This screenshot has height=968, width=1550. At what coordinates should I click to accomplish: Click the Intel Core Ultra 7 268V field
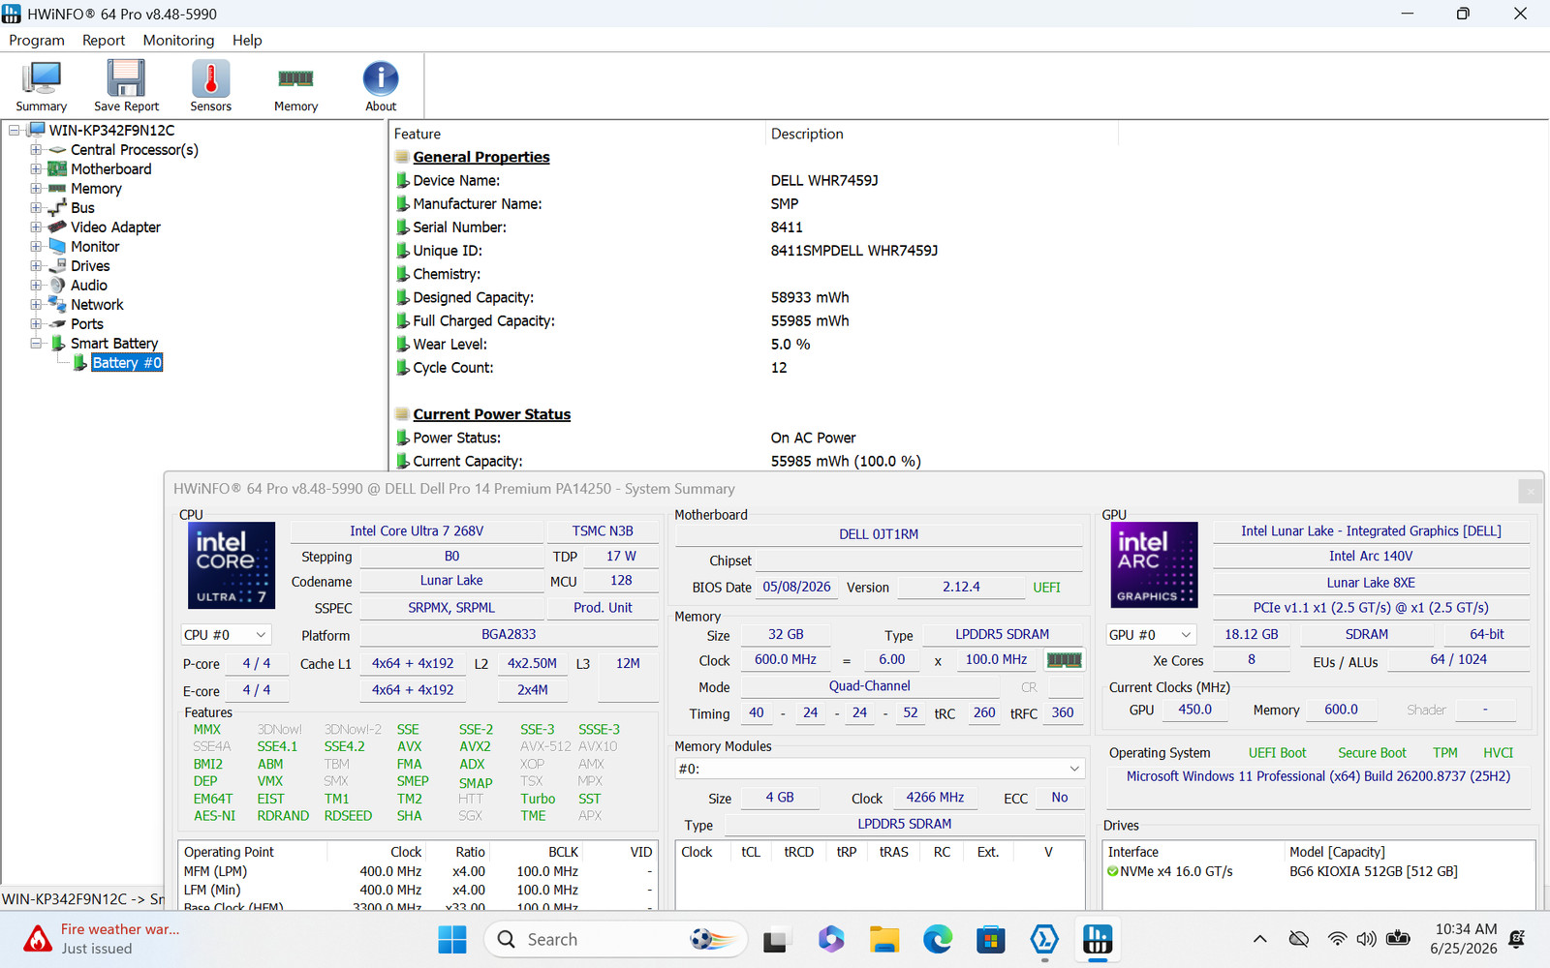coord(417,531)
